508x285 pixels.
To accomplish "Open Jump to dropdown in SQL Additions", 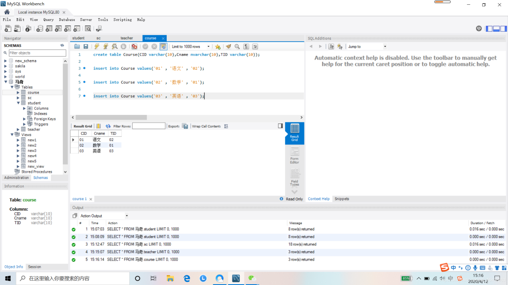I will pyautogui.click(x=367, y=47).
